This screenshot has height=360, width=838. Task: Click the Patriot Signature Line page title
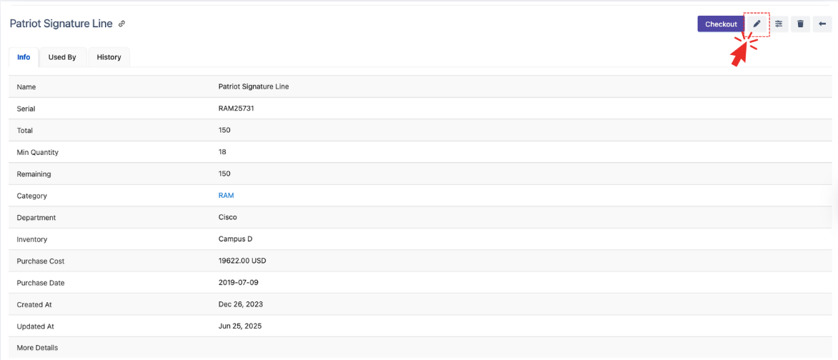click(x=61, y=24)
